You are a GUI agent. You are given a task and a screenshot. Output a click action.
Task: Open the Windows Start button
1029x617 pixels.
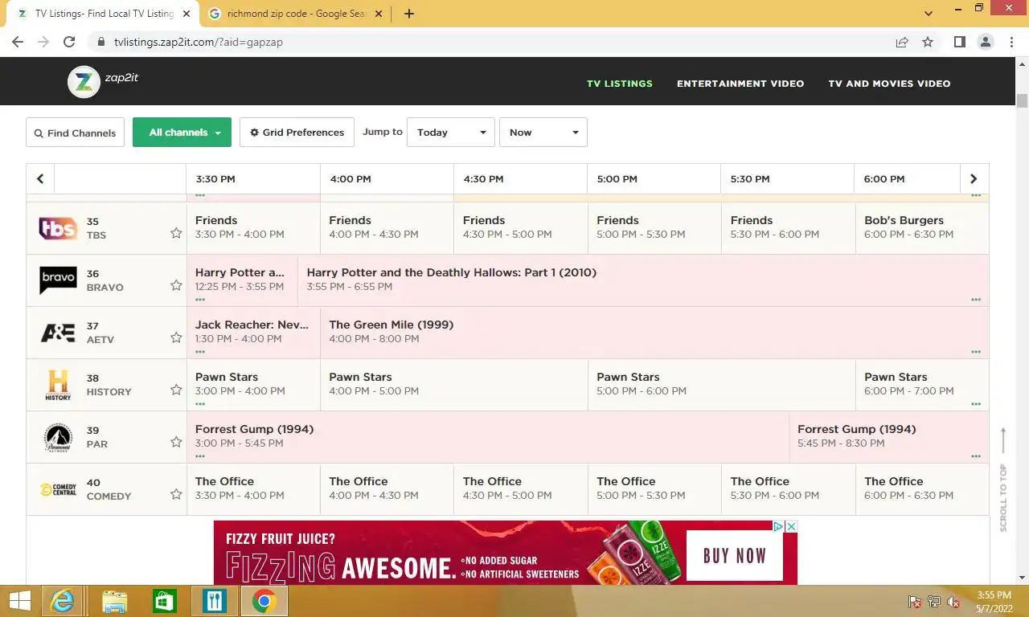tap(19, 601)
